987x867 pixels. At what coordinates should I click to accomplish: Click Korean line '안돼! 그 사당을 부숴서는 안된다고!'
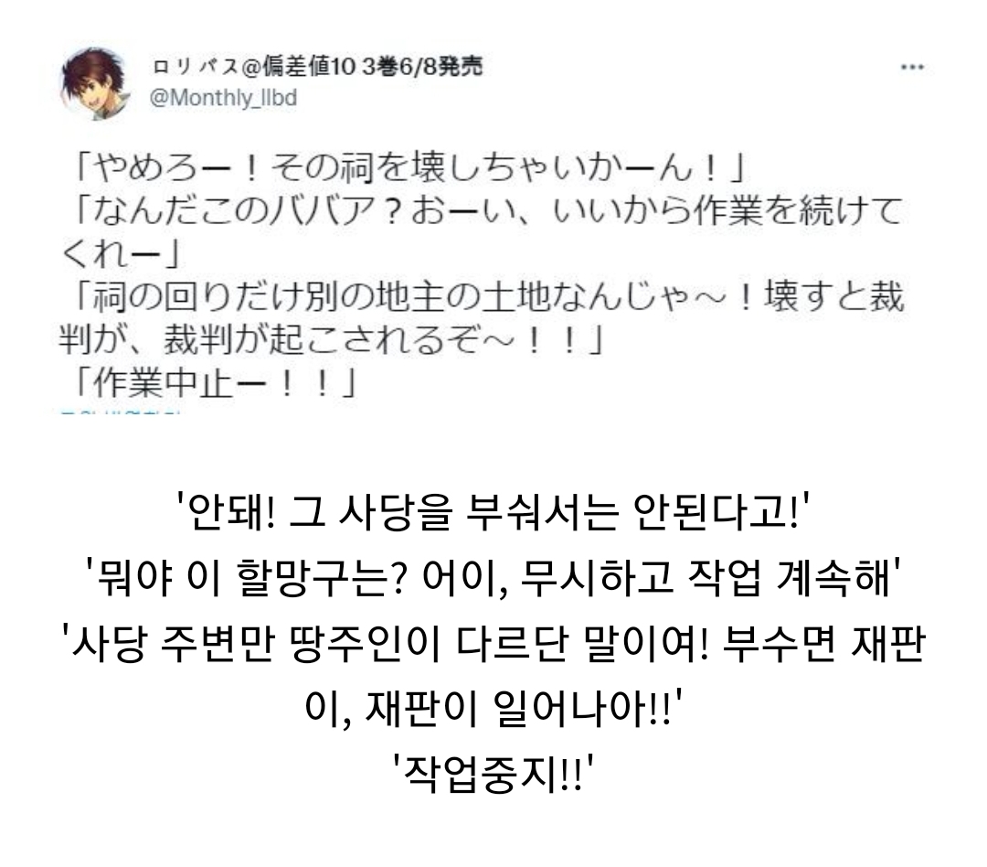(x=493, y=511)
